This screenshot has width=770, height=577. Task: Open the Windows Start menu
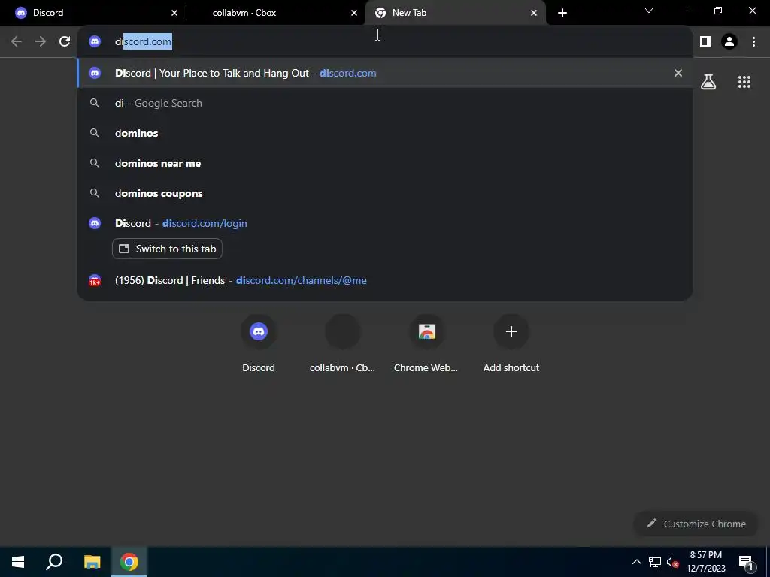coord(18,562)
